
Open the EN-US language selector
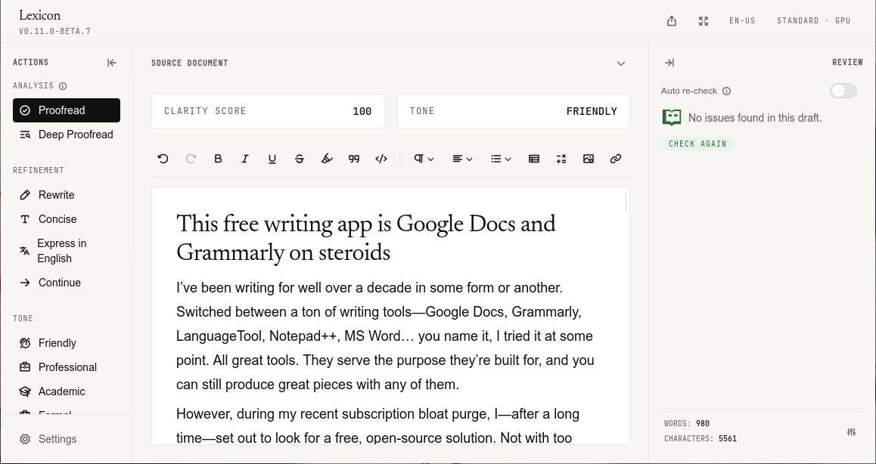coord(742,21)
